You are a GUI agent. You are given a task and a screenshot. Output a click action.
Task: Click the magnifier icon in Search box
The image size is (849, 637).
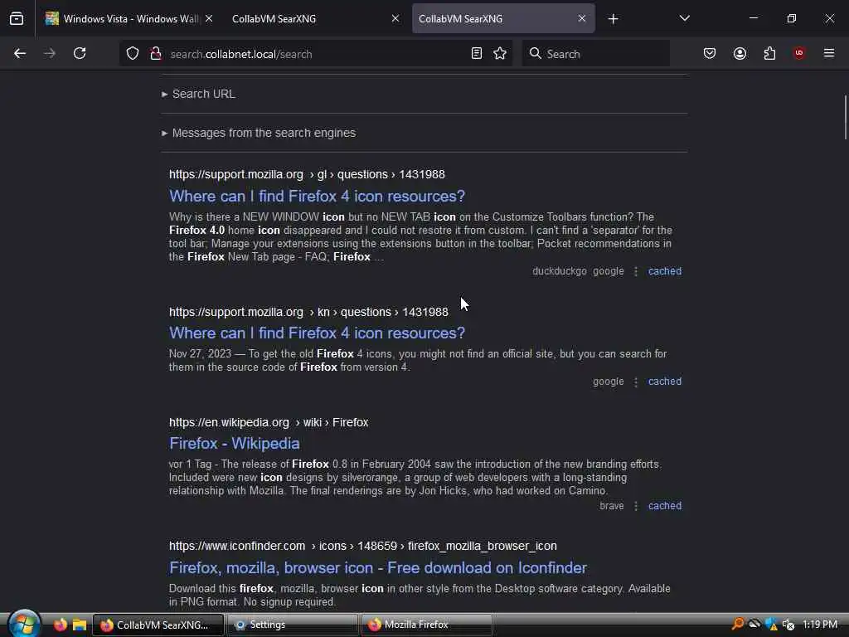536,54
